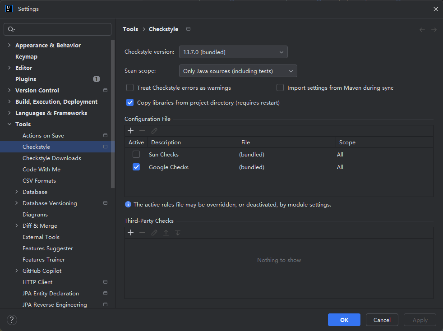
Task: Select Code With Me page
Action: pos(42,170)
